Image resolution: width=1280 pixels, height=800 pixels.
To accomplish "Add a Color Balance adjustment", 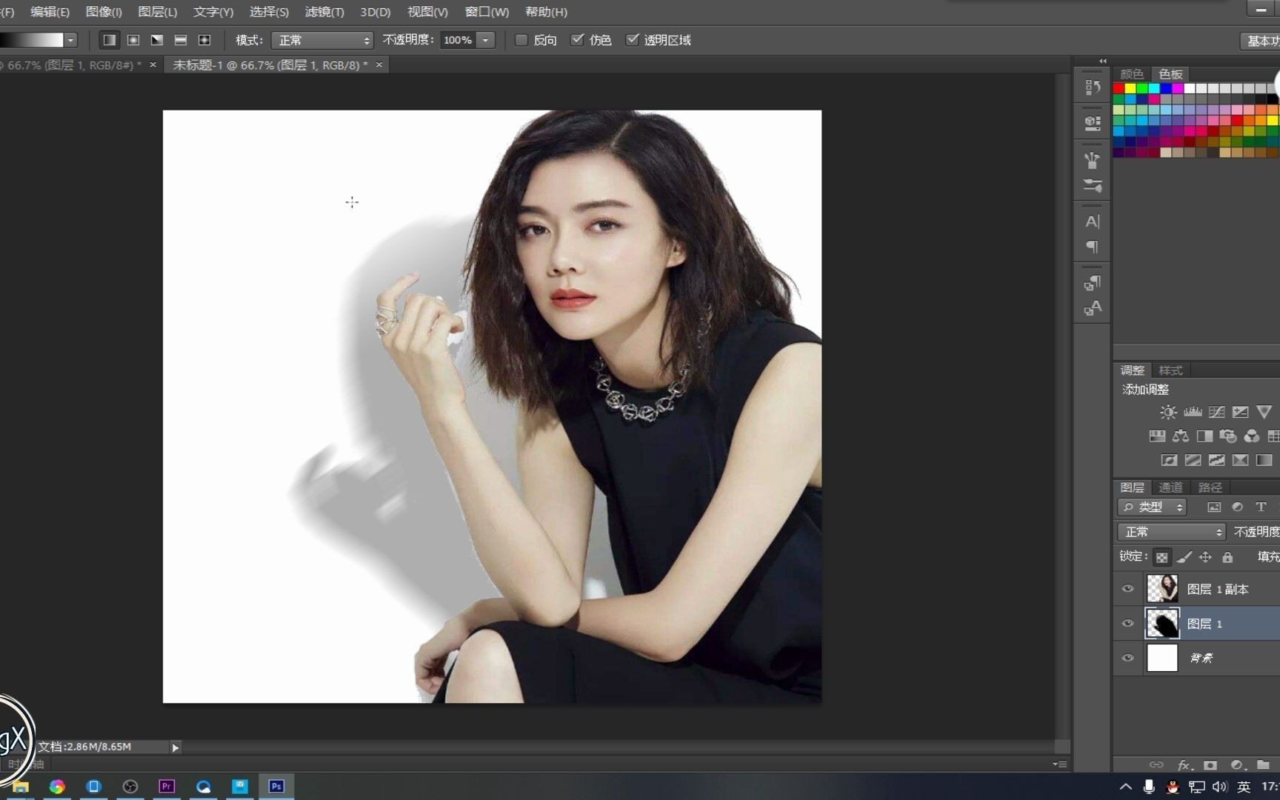I will click(1181, 436).
